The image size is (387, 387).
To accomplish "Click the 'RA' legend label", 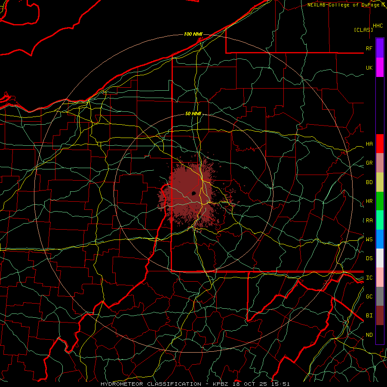I will 369,221.
